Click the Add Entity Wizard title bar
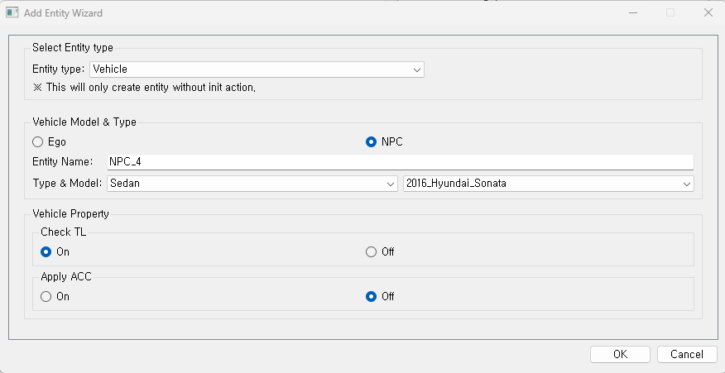The height and width of the screenshot is (373, 725). pos(331,13)
